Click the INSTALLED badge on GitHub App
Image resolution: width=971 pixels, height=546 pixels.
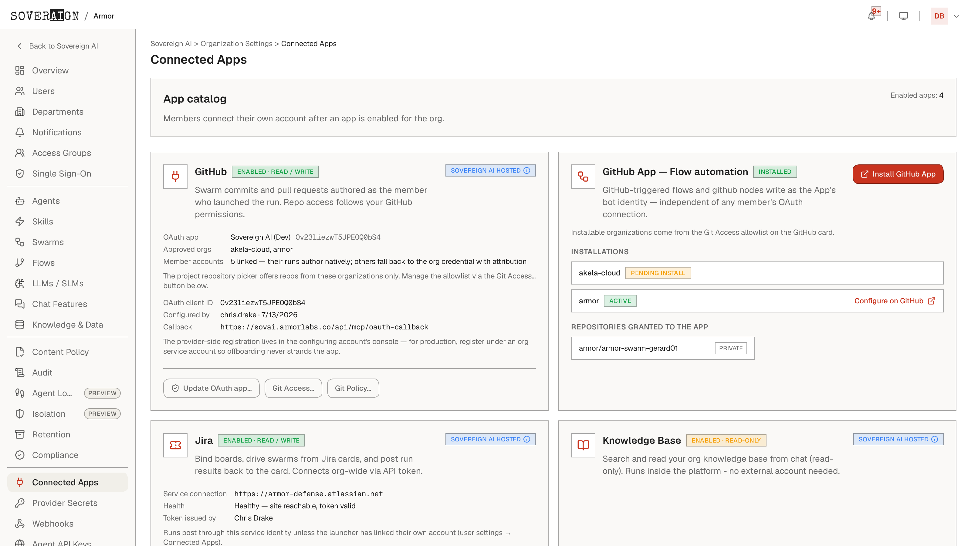(x=775, y=172)
